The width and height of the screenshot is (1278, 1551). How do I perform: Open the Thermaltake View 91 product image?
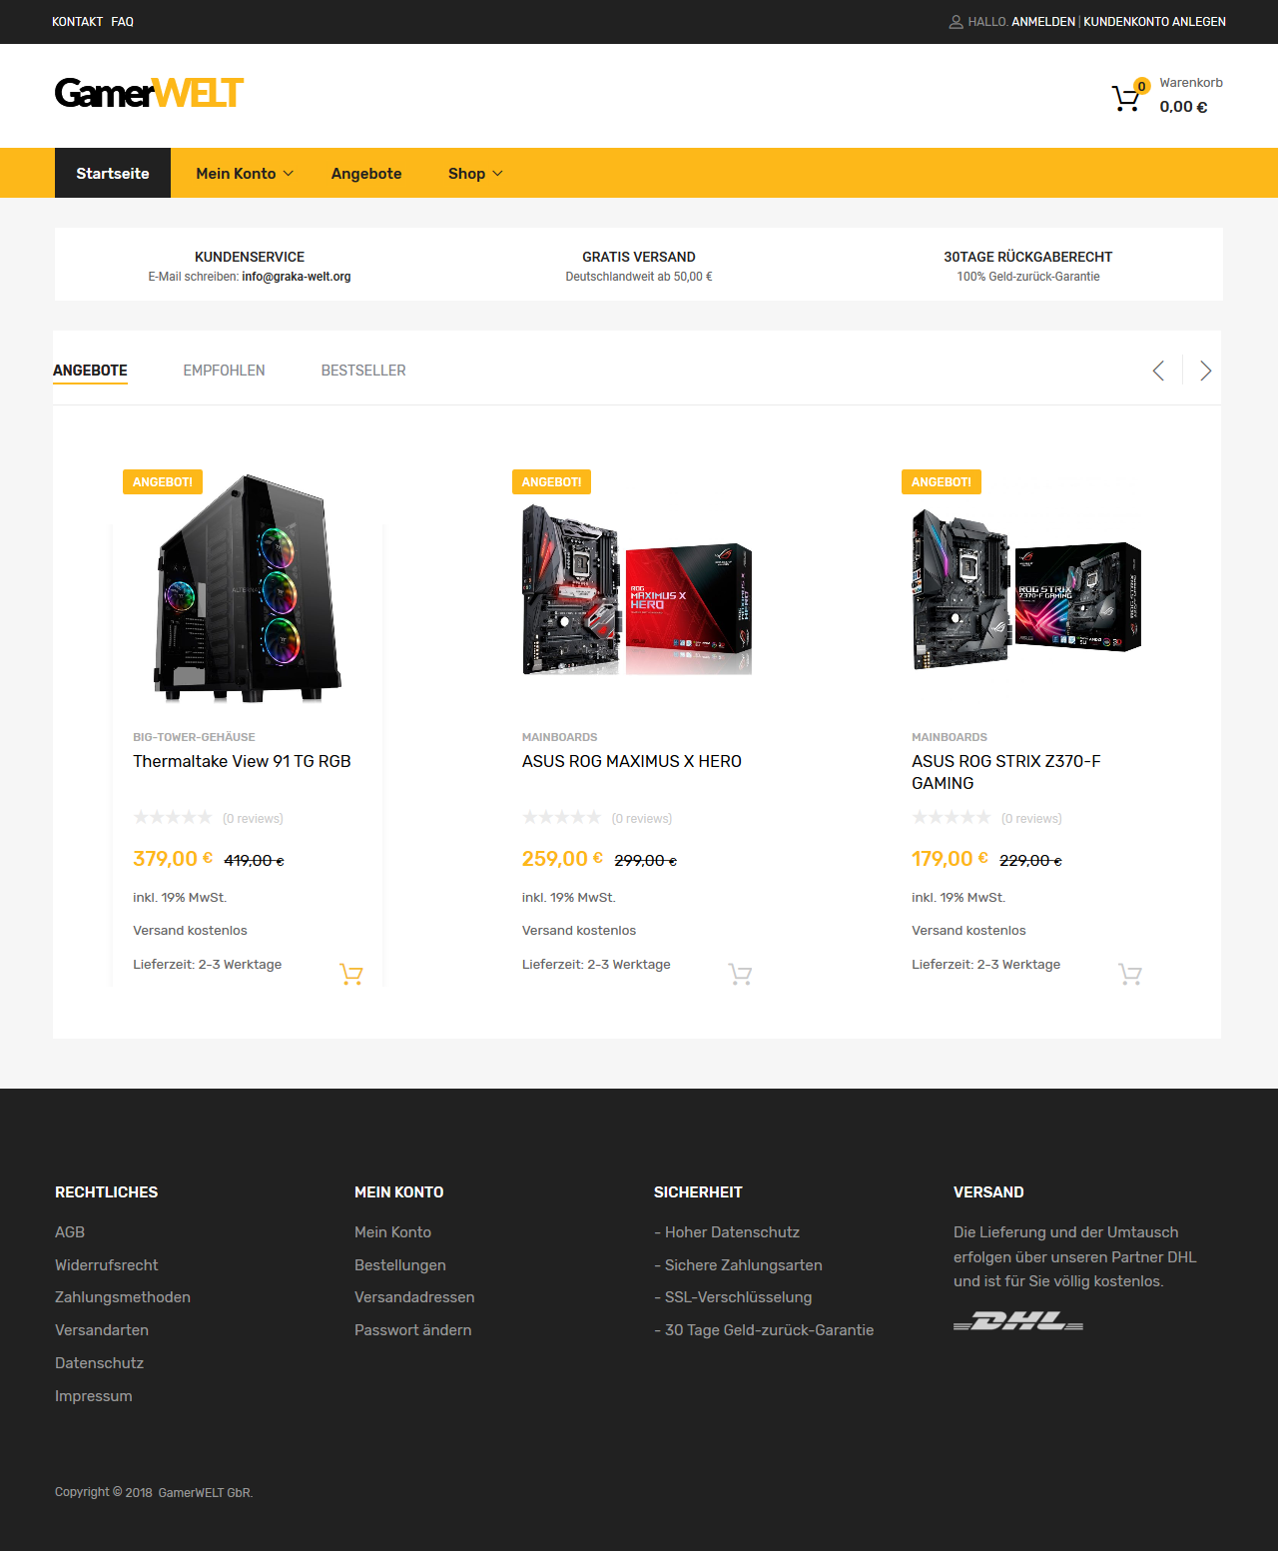click(x=248, y=589)
